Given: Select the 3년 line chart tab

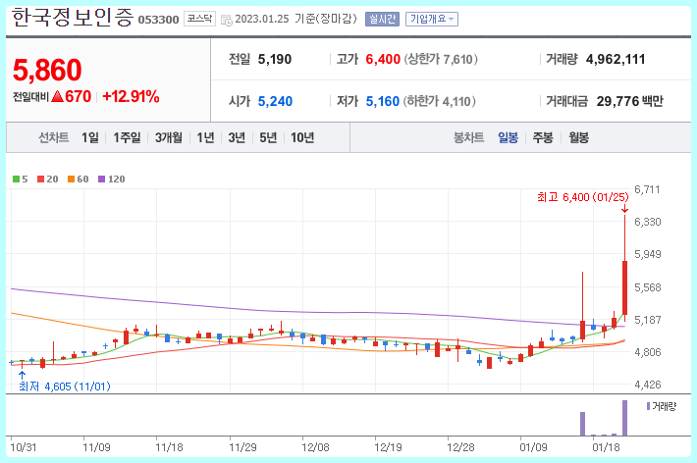Looking at the screenshot, I should pos(237,137).
